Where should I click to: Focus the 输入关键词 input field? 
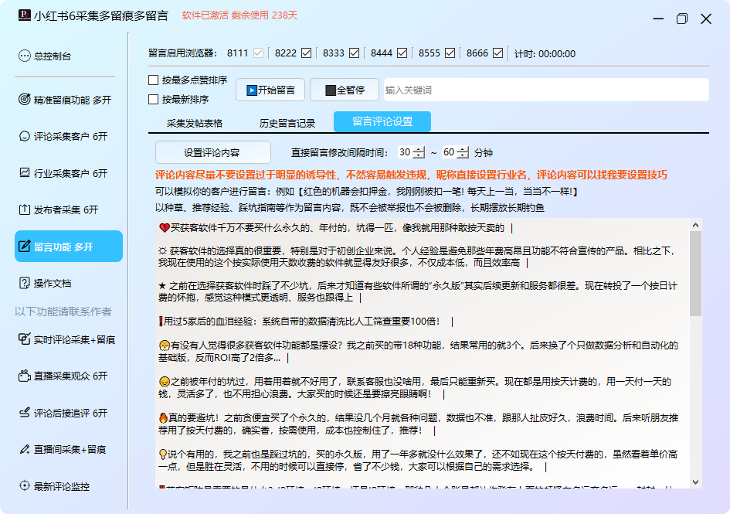click(545, 90)
